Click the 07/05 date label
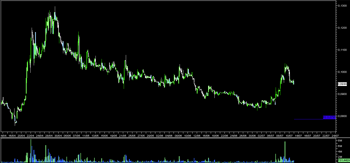The image size is (350, 163). click(x=76, y=136)
